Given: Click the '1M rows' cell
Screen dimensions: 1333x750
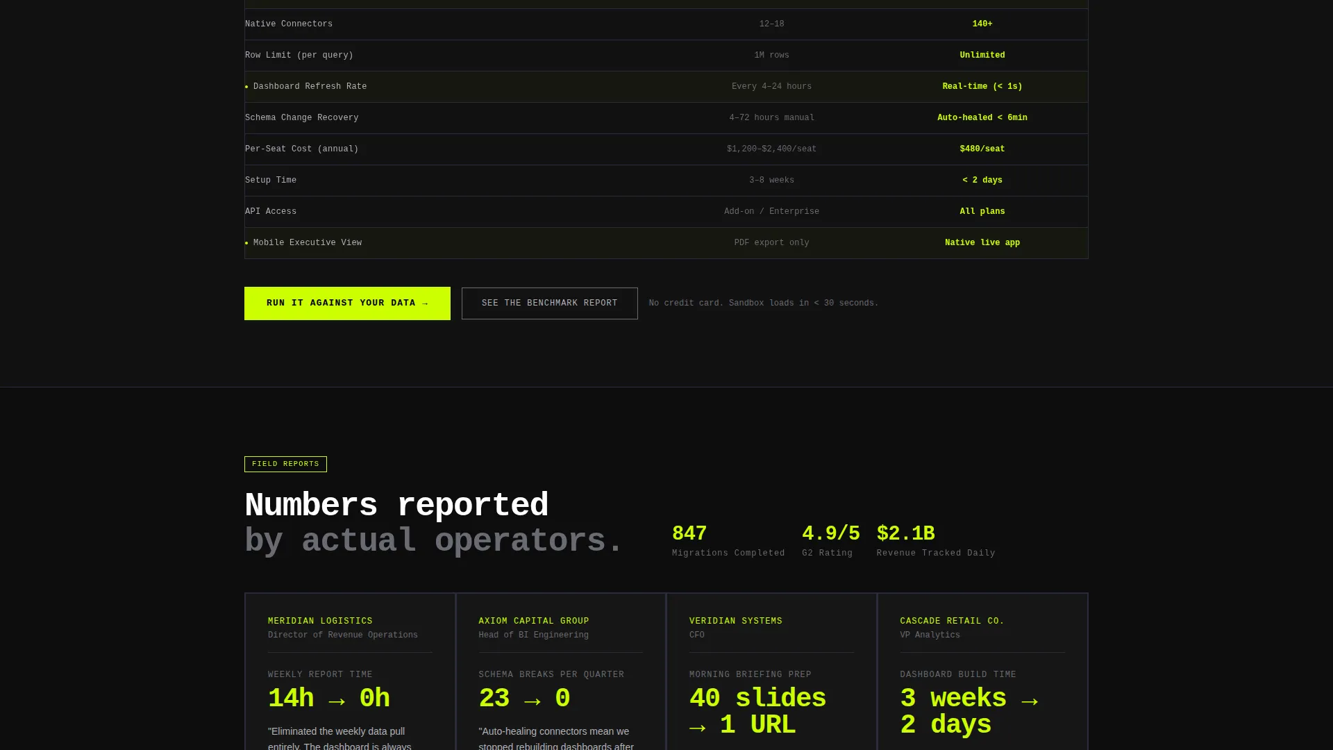Looking at the screenshot, I should point(771,56).
